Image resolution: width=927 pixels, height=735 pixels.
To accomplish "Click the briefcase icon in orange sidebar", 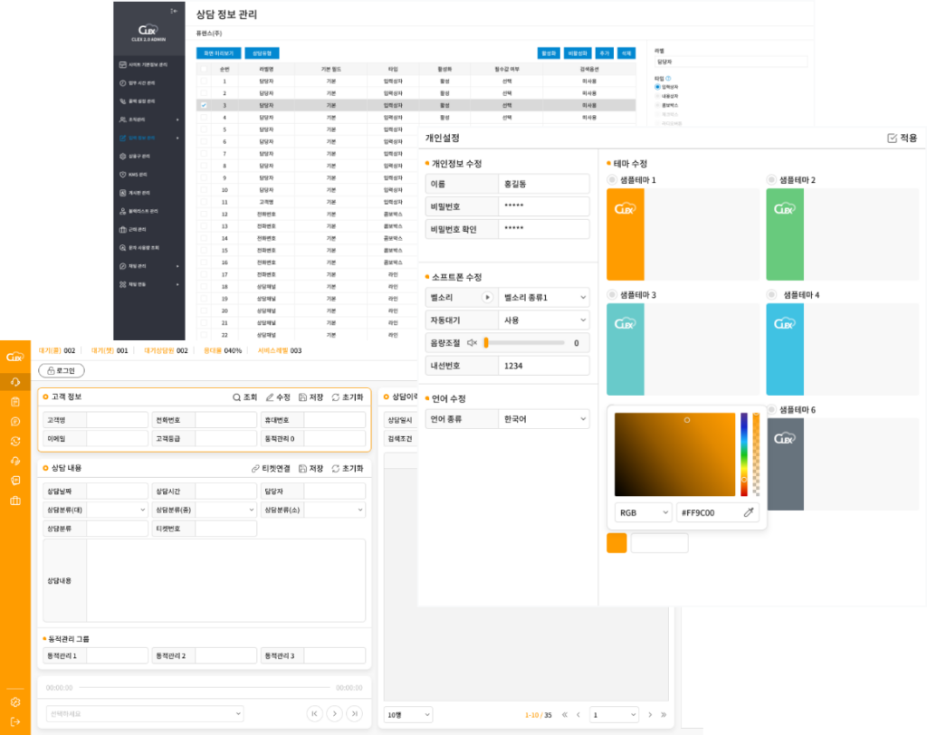I will pos(15,501).
